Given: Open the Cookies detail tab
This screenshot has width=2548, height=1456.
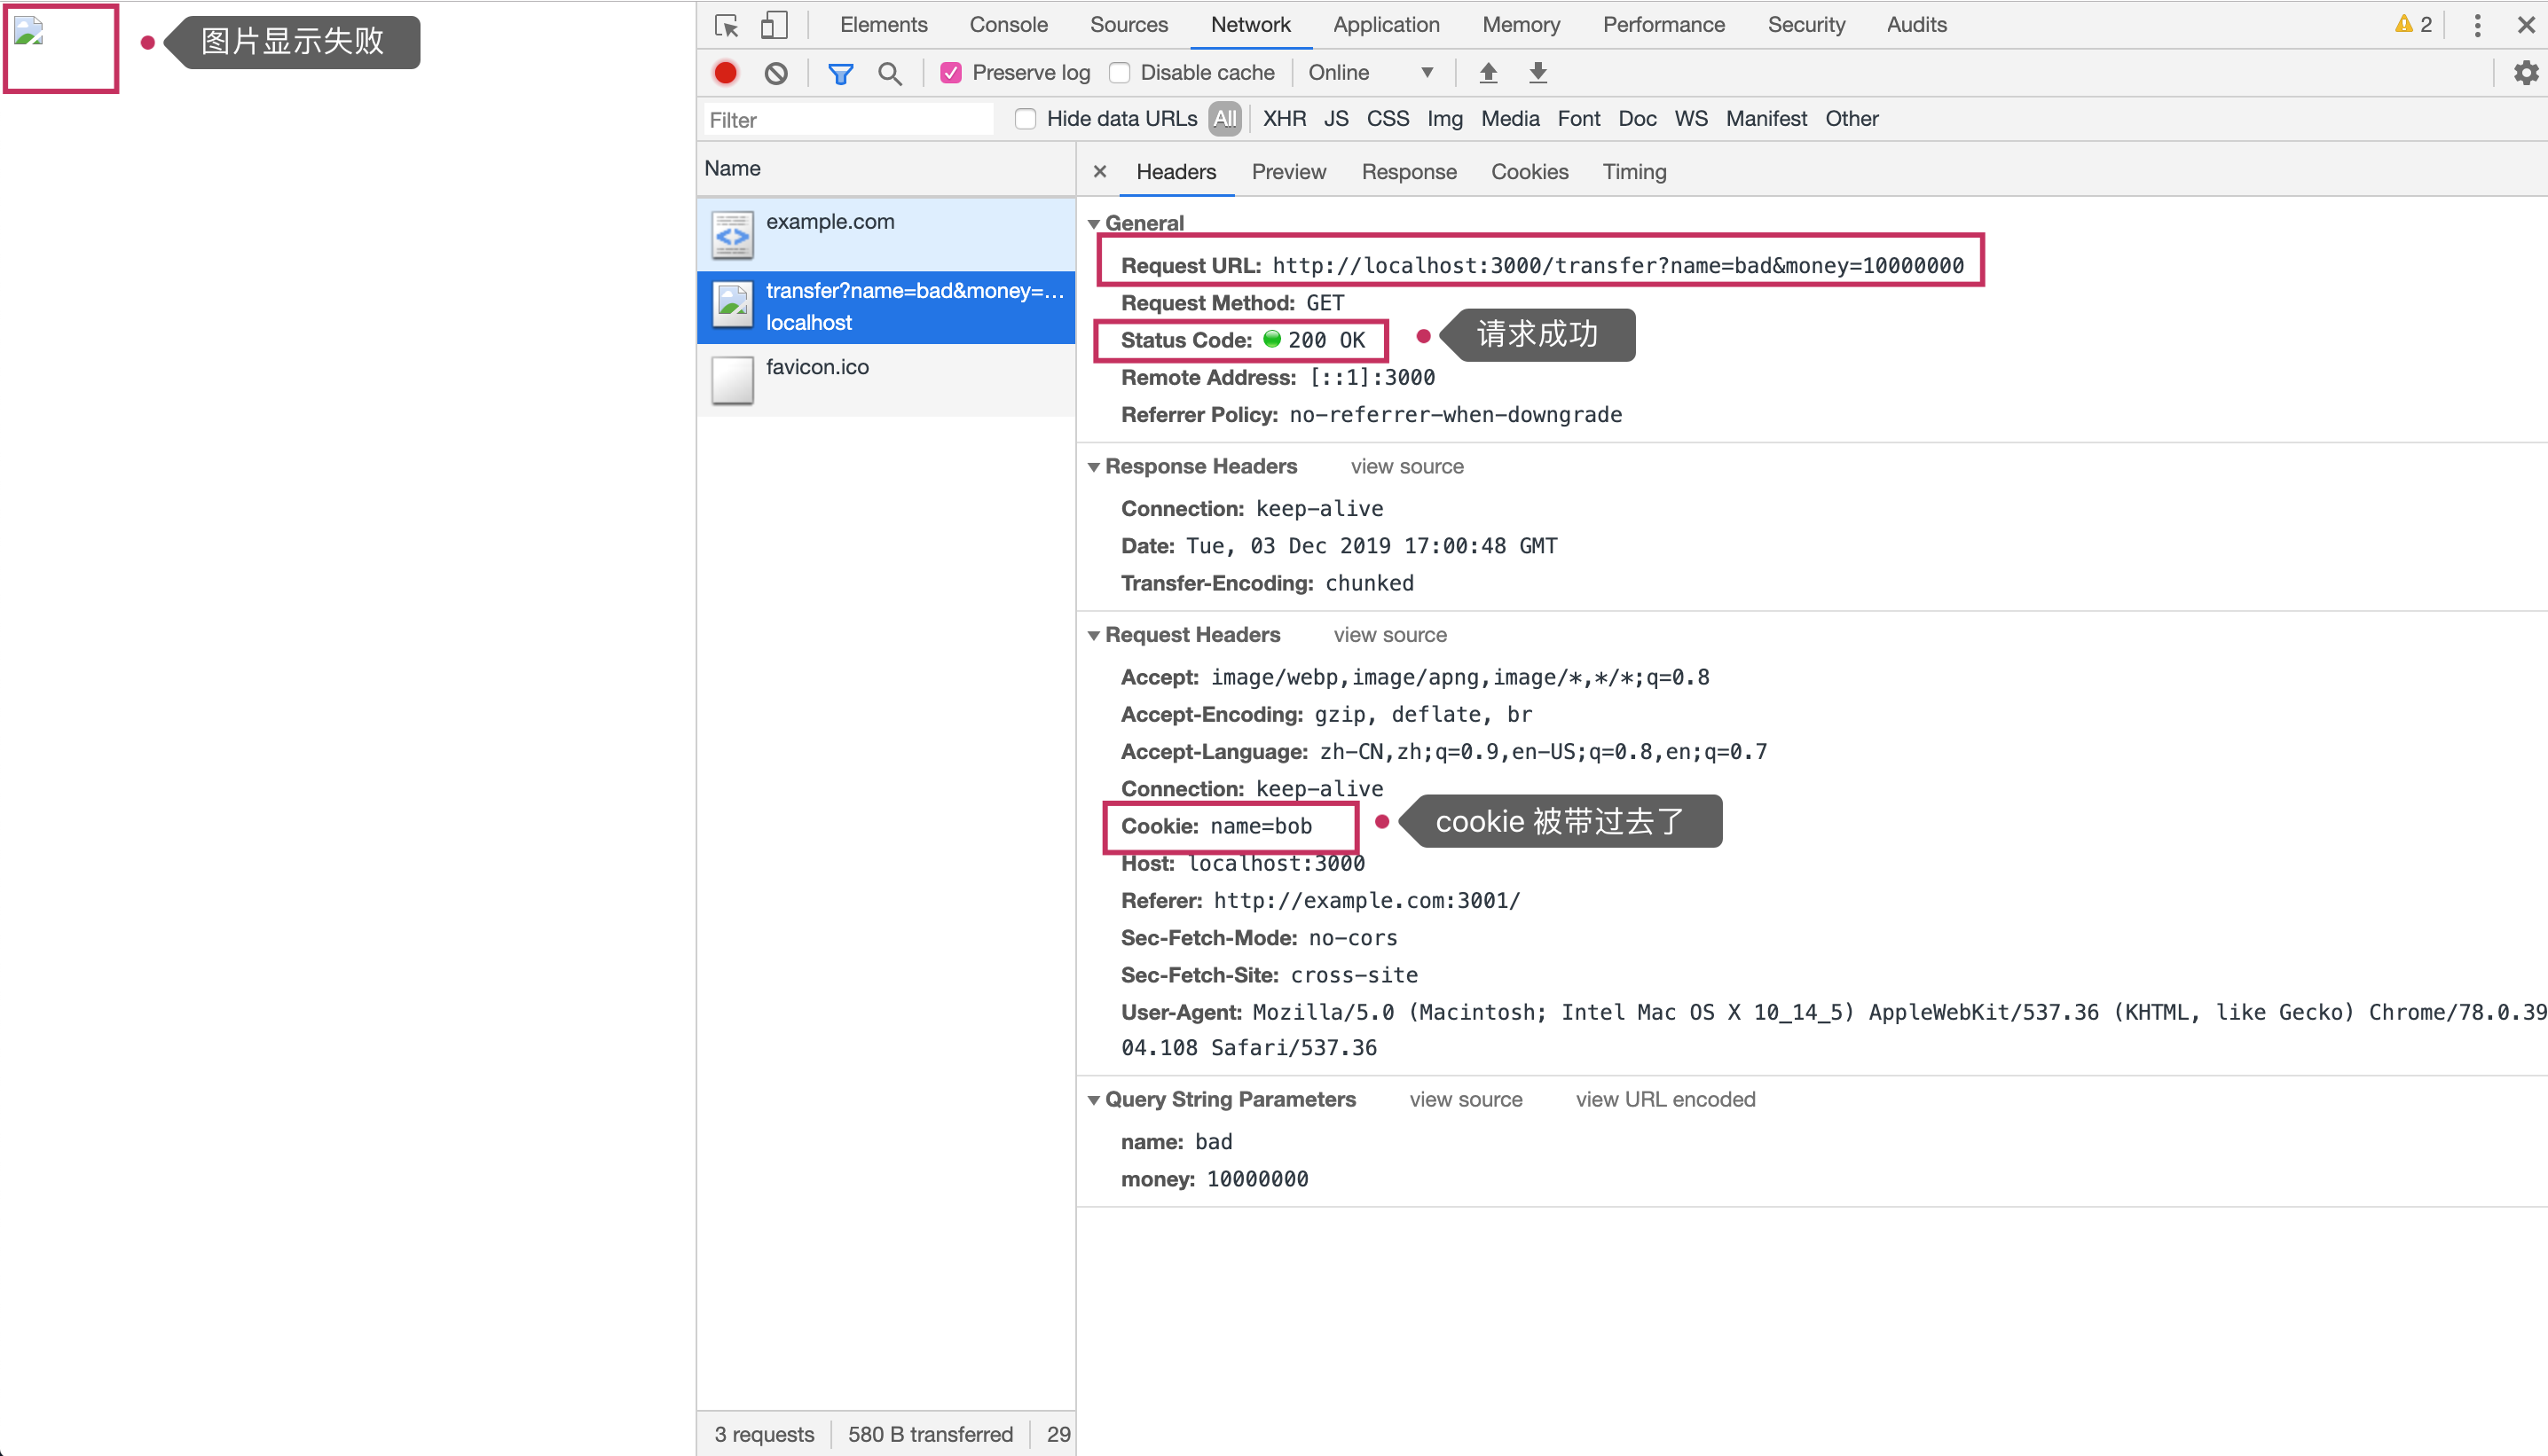Looking at the screenshot, I should point(1529,172).
